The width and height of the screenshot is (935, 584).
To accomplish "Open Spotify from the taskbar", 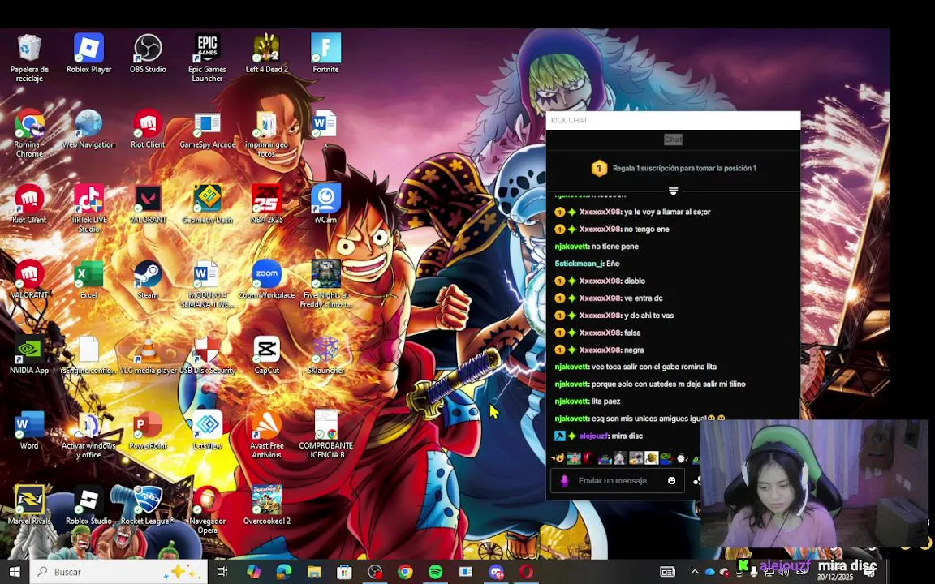I will 435,572.
